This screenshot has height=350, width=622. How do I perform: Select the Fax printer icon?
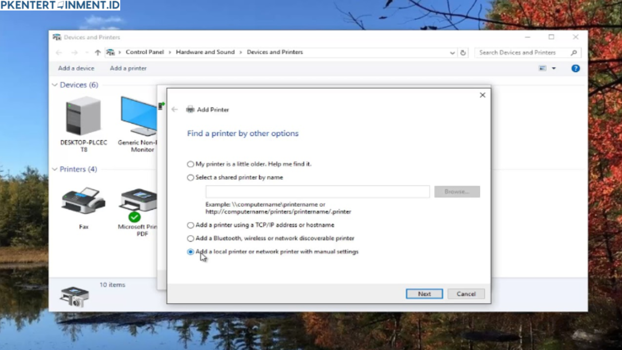[x=83, y=201]
